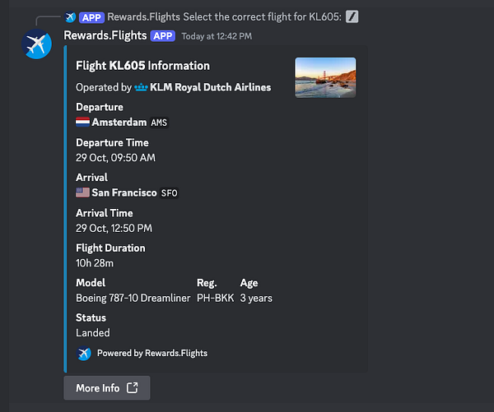Click the Rewards.Flights username heading
This screenshot has height=412, width=494.
coord(105,35)
